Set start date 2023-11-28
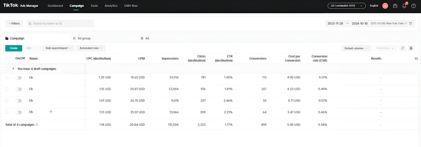The image size is (421, 147). 335,24
